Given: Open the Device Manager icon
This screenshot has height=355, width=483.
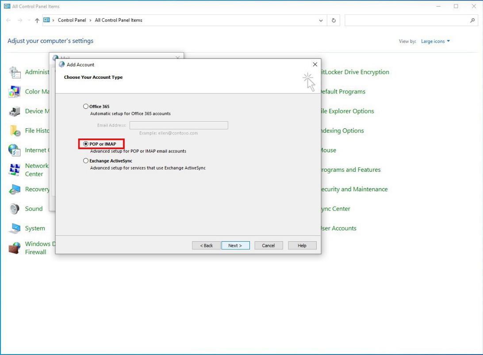Looking at the screenshot, I should 15,111.
